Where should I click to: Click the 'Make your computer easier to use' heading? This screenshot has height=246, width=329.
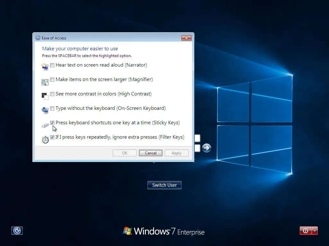tap(80, 49)
